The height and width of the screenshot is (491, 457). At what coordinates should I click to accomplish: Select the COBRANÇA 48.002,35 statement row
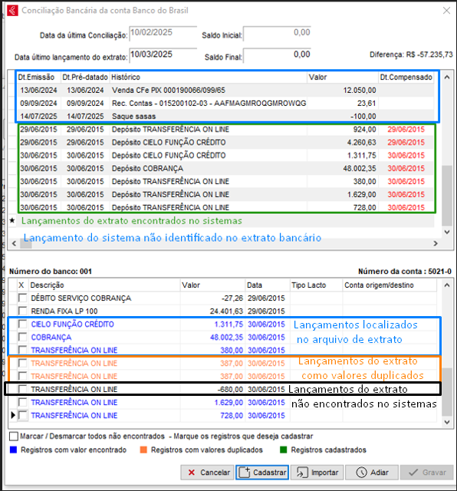tap(222, 338)
